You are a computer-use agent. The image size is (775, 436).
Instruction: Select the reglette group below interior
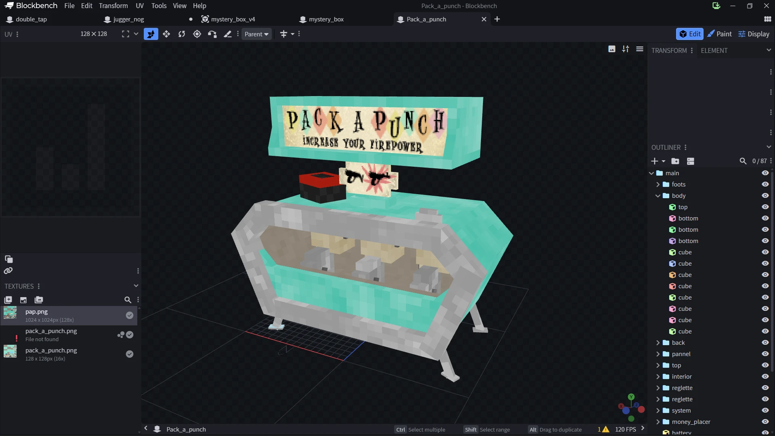click(x=682, y=388)
